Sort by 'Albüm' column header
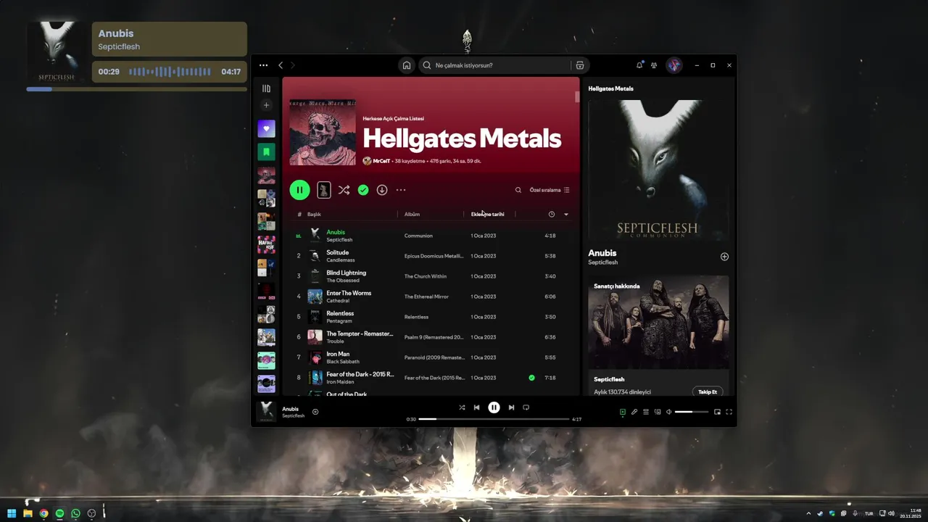 pos(412,215)
